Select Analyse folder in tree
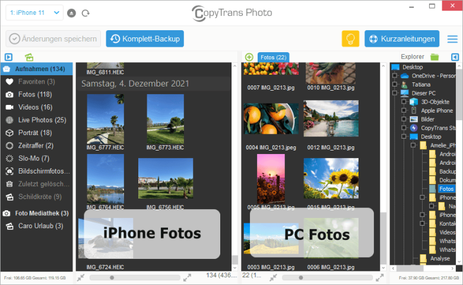The height and width of the screenshot is (285, 463). [x=440, y=258]
